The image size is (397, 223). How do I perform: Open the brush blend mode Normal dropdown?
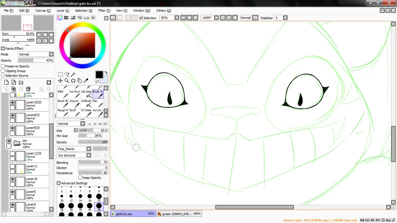click(x=71, y=124)
